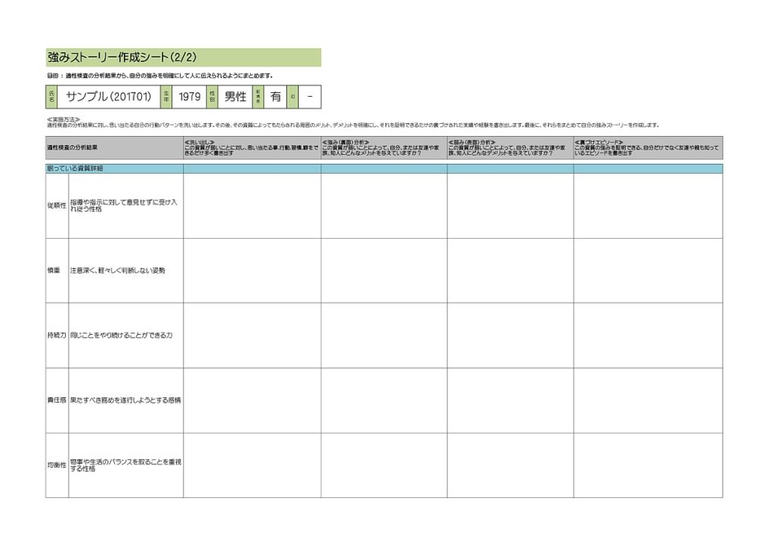The image size is (774, 547).
Task: Click the 裏づけエピソード cell in 責任感 row
Action: [x=648, y=400]
